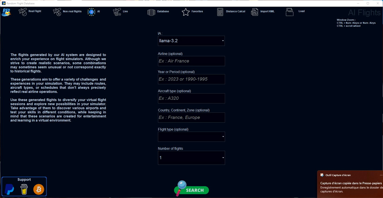The image size is (383, 198).
Task: Click the Snipping Tool notification app icon
Action: point(322,175)
